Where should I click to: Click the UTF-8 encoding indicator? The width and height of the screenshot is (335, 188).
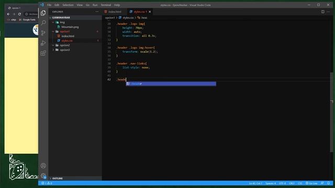click(x=282, y=183)
